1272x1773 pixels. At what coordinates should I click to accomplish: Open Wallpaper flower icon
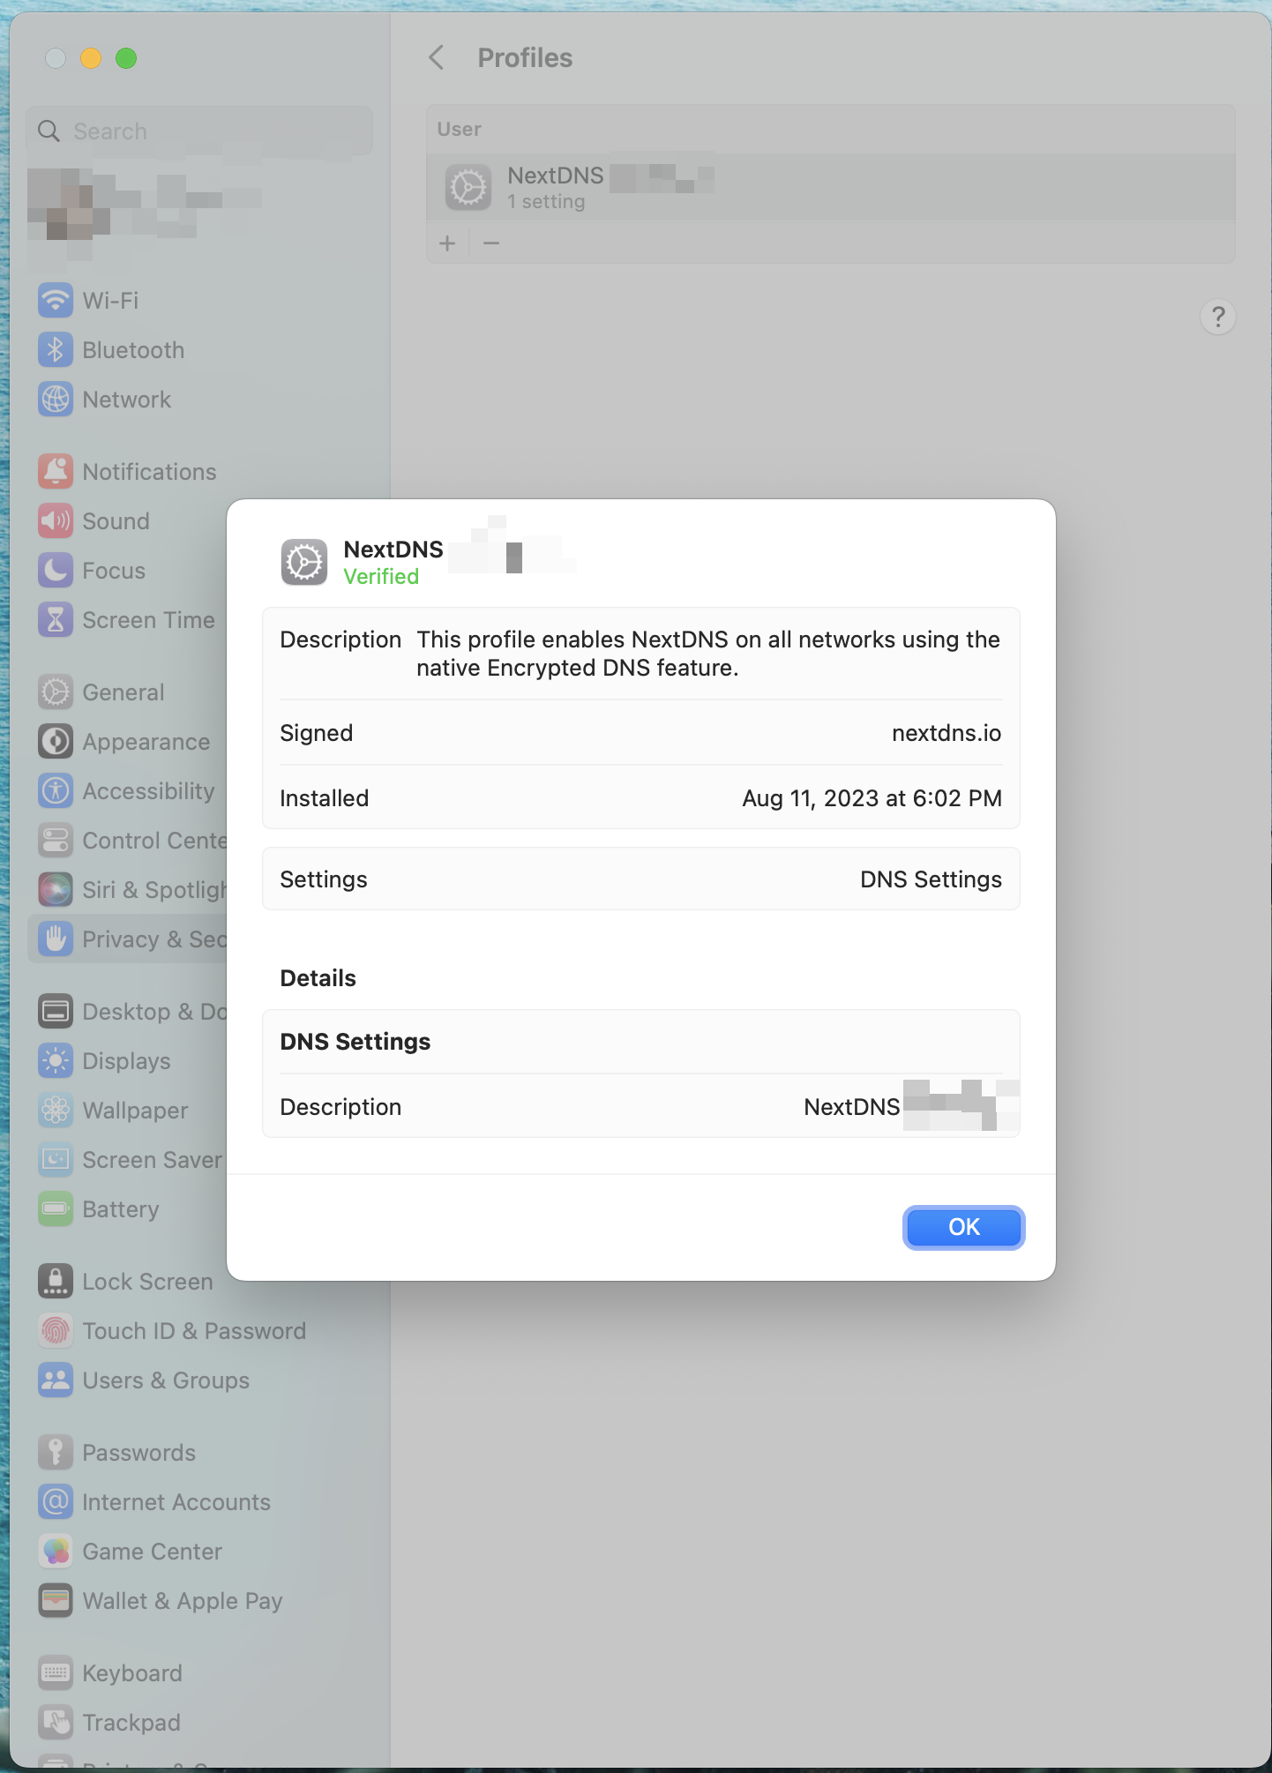click(56, 1111)
